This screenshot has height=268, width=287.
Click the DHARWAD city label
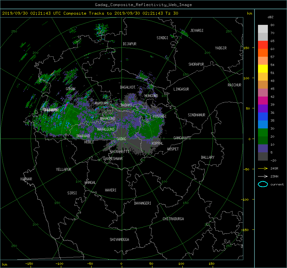point(83,136)
